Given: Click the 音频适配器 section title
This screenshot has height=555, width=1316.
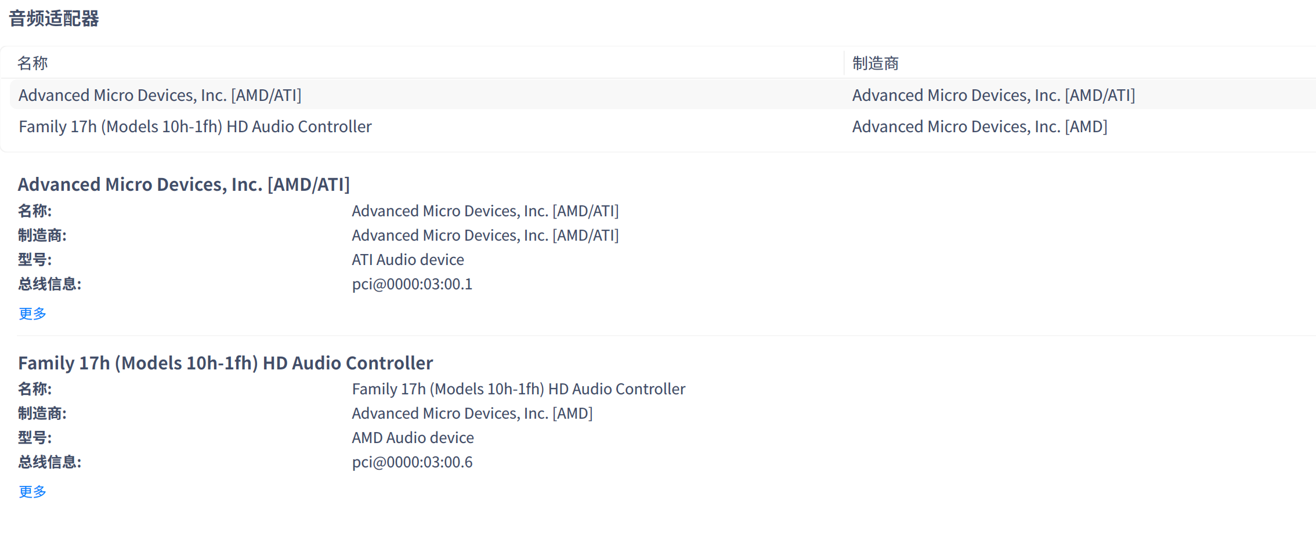Looking at the screenshot, I should [54, 19].
